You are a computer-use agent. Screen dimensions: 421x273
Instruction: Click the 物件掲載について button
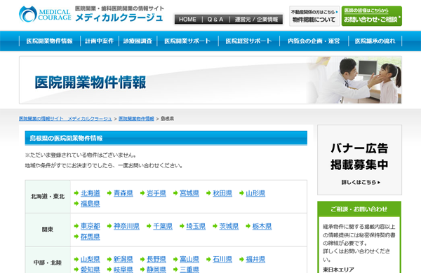pos(314,16)
